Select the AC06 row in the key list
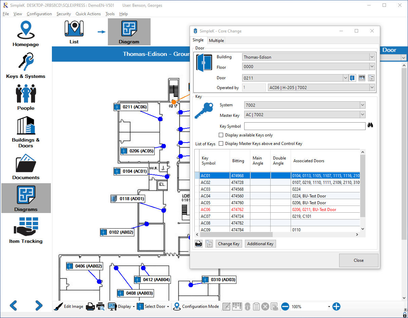 [x=237, y=209]
